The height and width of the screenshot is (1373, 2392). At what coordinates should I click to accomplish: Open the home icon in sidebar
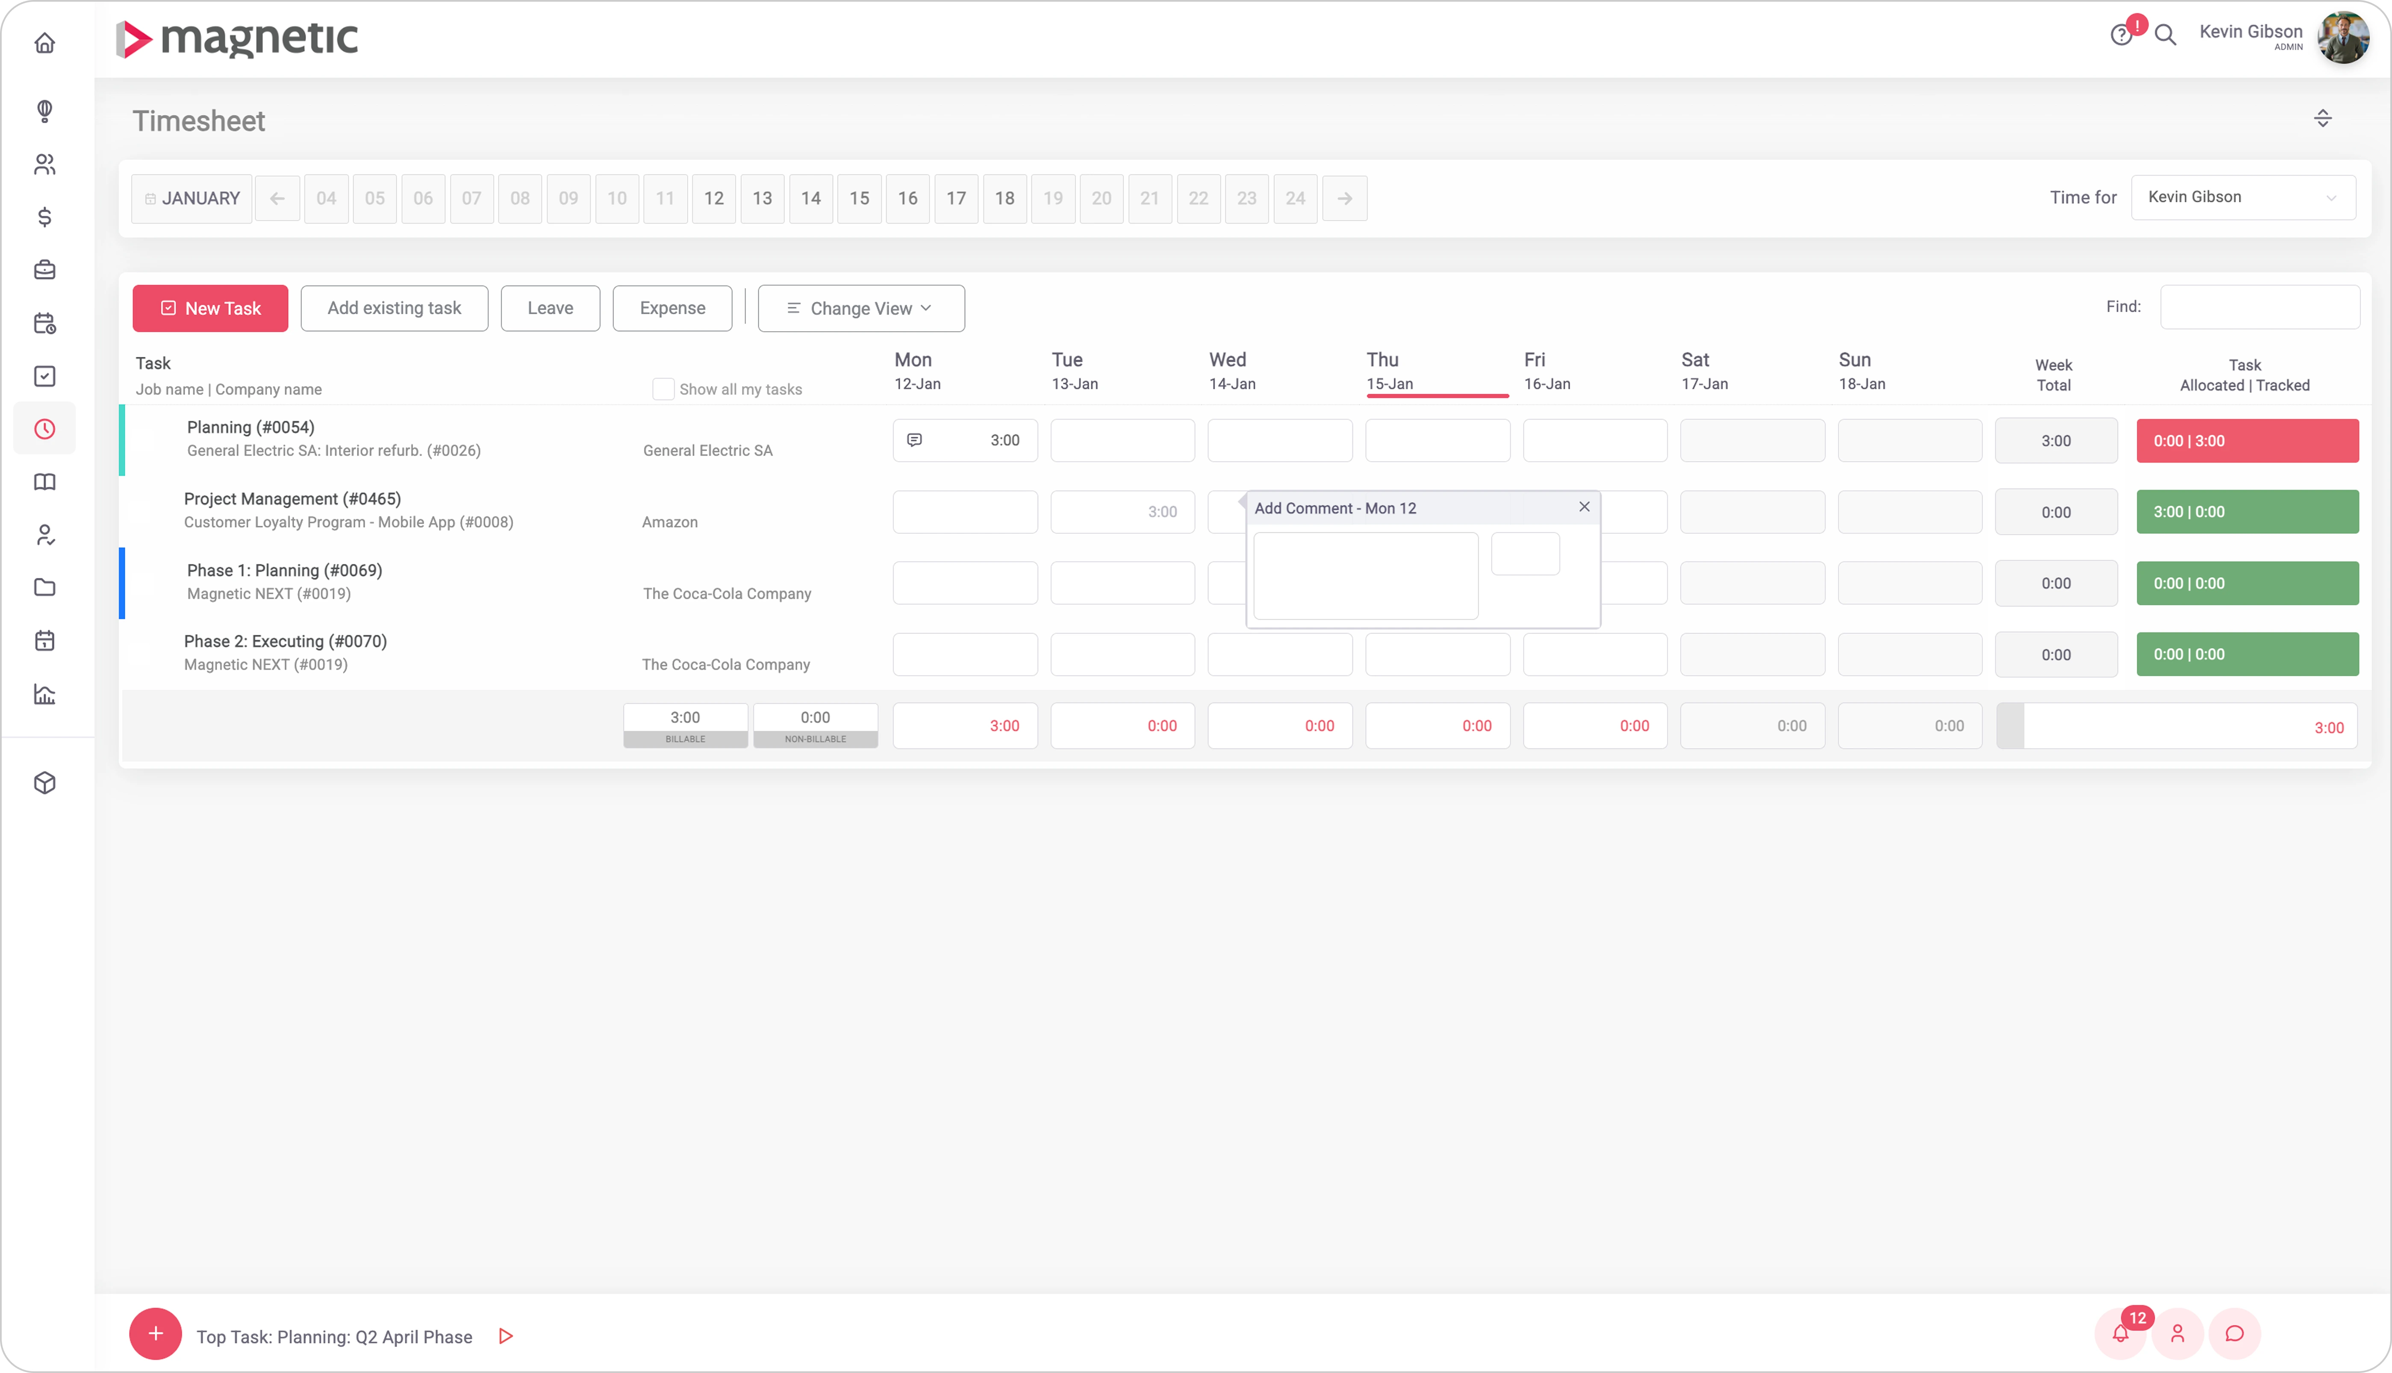(x=44, y=43)
